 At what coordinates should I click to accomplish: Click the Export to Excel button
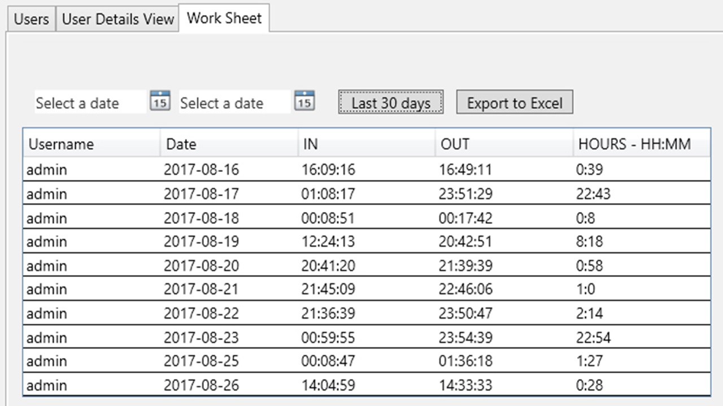(514, 103)
